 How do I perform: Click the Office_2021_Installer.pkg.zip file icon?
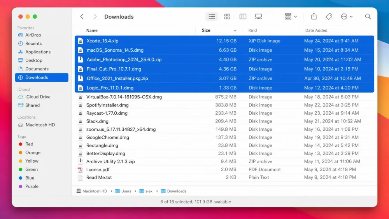click(81, 78)
